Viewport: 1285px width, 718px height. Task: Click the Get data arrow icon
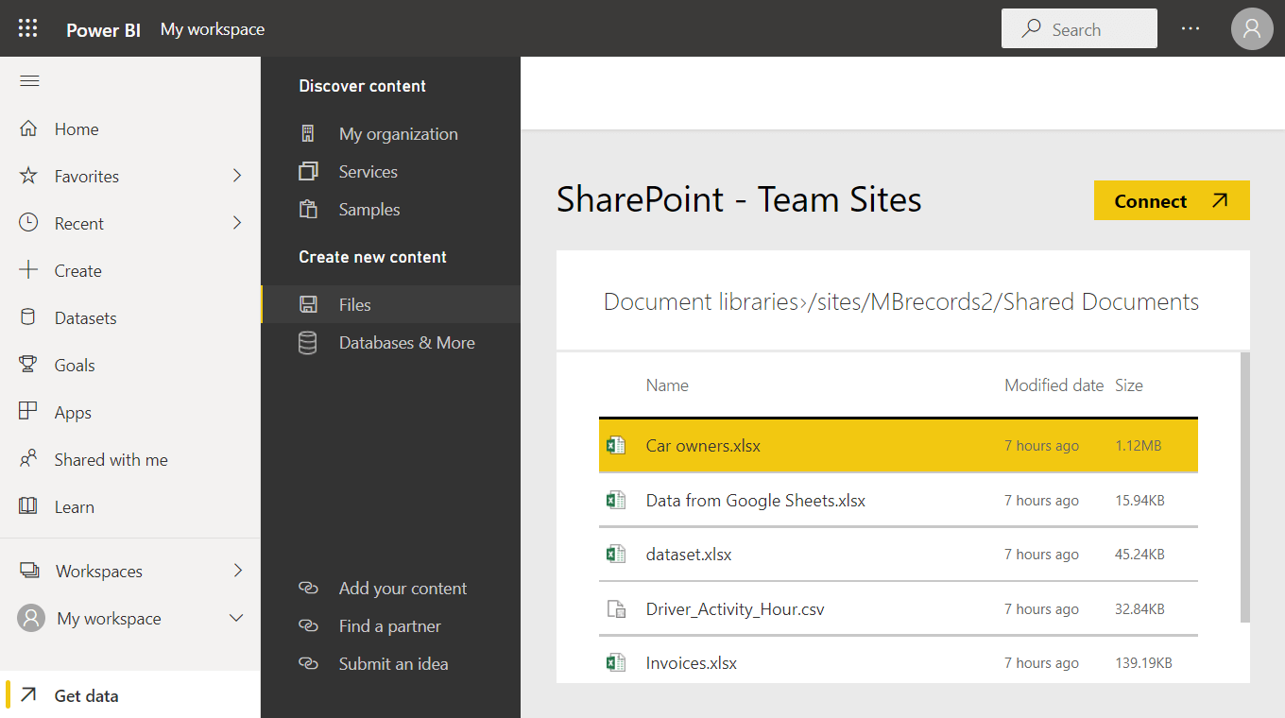pos(28,695)
